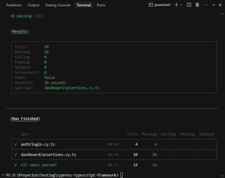225x178 pixels.
Task: Click the Screenshots label in Results
Action: pyautogui.click(x=27, y=73)
